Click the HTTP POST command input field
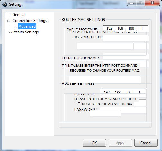 (105, 80)
